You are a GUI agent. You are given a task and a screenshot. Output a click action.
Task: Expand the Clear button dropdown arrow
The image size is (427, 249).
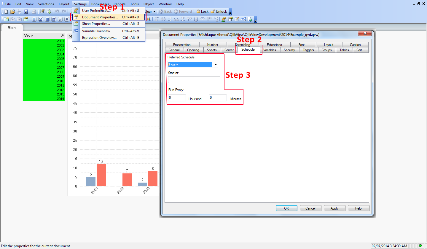[x=154, y=12]
